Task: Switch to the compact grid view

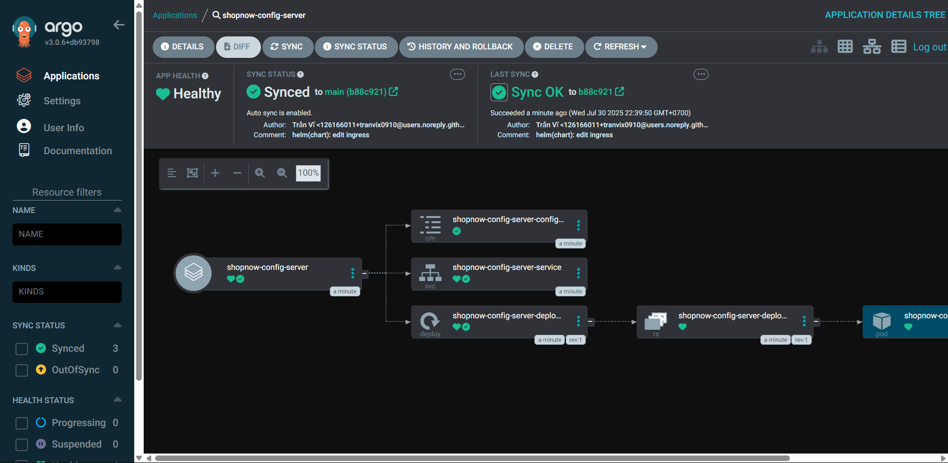Action: (x=845, y=46)
